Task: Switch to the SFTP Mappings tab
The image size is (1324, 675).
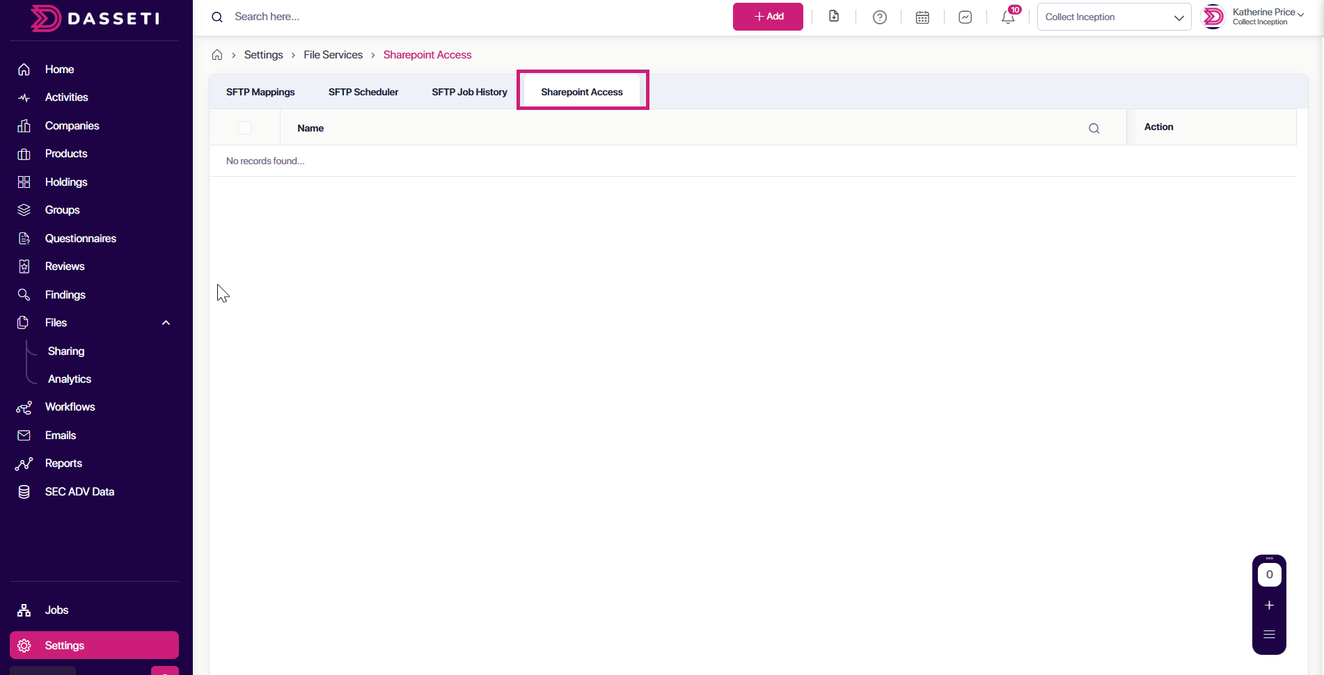Action: tap(260, 92)
